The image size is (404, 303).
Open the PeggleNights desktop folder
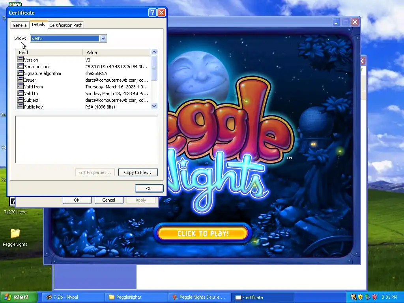pyautogui.click(x=15, y=237)
